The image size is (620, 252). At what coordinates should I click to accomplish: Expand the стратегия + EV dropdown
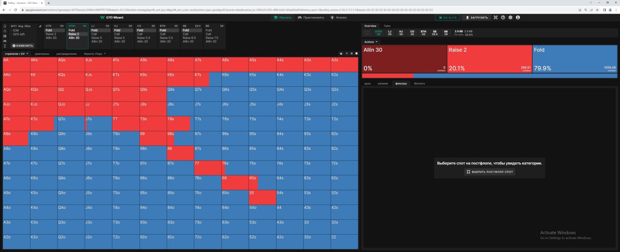coord(17,54)
